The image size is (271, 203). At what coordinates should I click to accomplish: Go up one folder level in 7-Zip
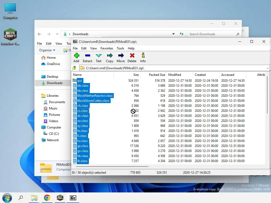[74, 68]
